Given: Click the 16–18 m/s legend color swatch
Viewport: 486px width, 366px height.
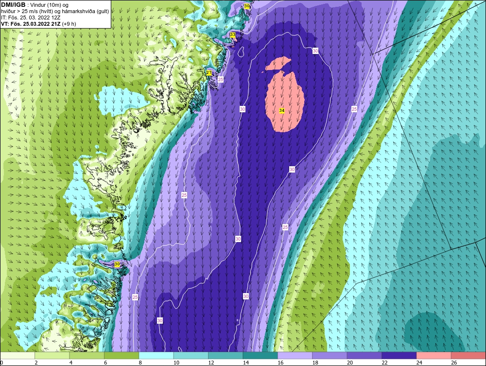Looking at the screenshot, I should pyautogui.click(x=295, y=356).
